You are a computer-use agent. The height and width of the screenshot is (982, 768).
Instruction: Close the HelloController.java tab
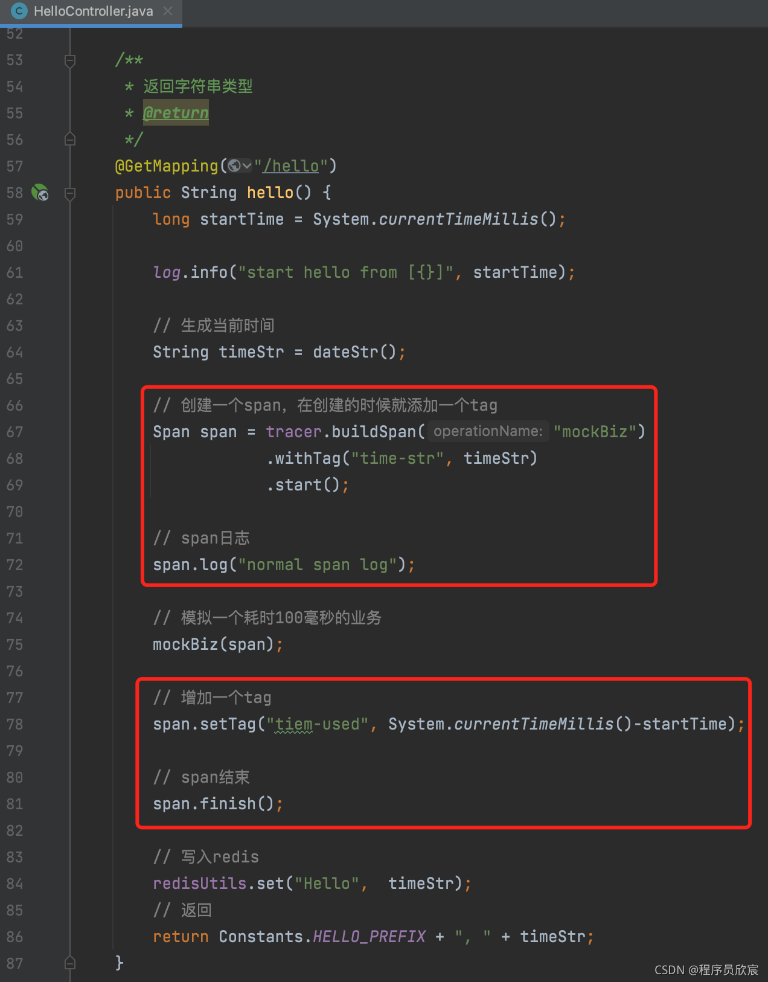168,11
